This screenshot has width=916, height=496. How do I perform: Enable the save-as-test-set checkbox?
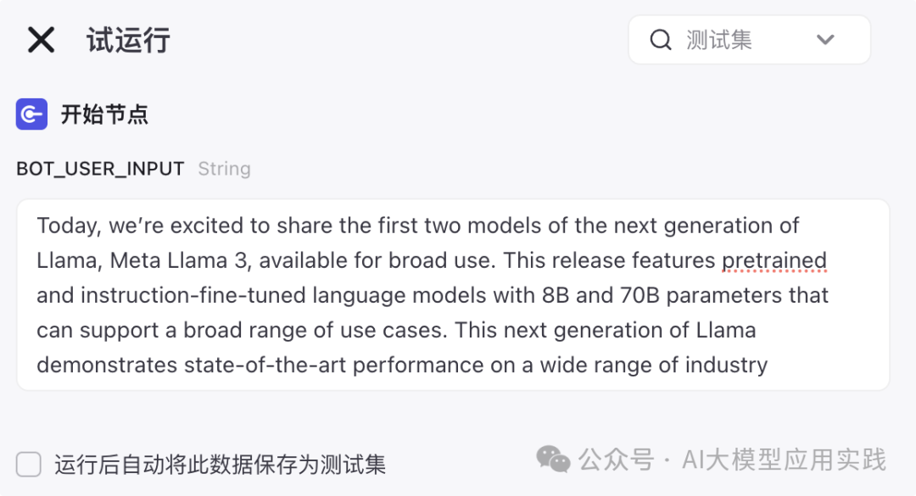29,465
